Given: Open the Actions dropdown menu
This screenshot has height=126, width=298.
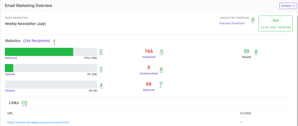Looking at the screenshot, I should (288, 6).
